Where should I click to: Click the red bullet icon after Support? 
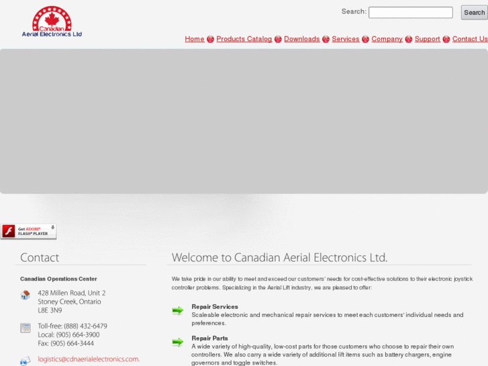[446, 39]
